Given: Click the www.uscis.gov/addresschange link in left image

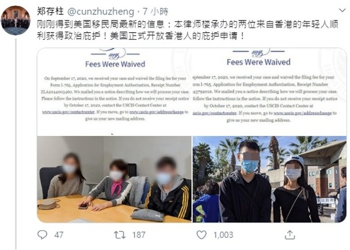Looking at the screenshot, I should [x=157, y=112].
